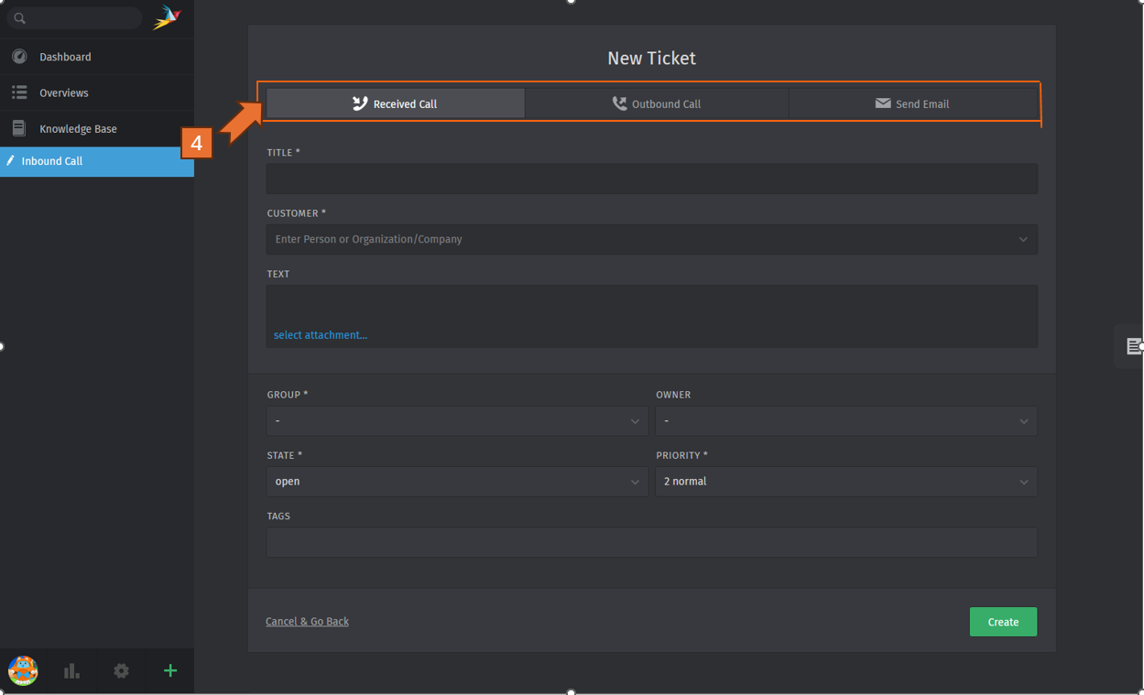Click the green Create button

click(1003, 622)
